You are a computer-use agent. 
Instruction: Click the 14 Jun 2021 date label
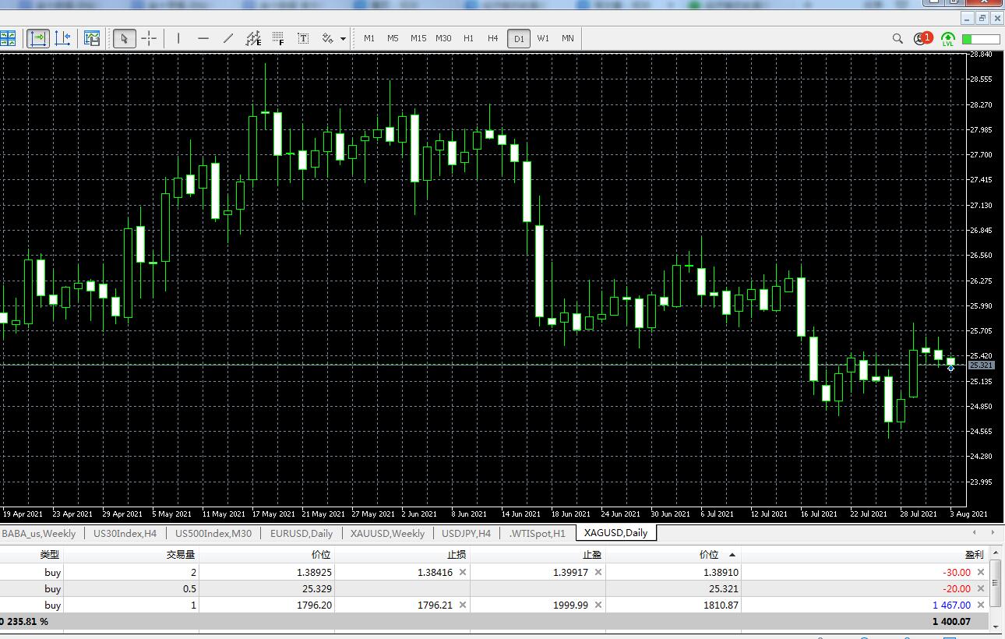521,514
